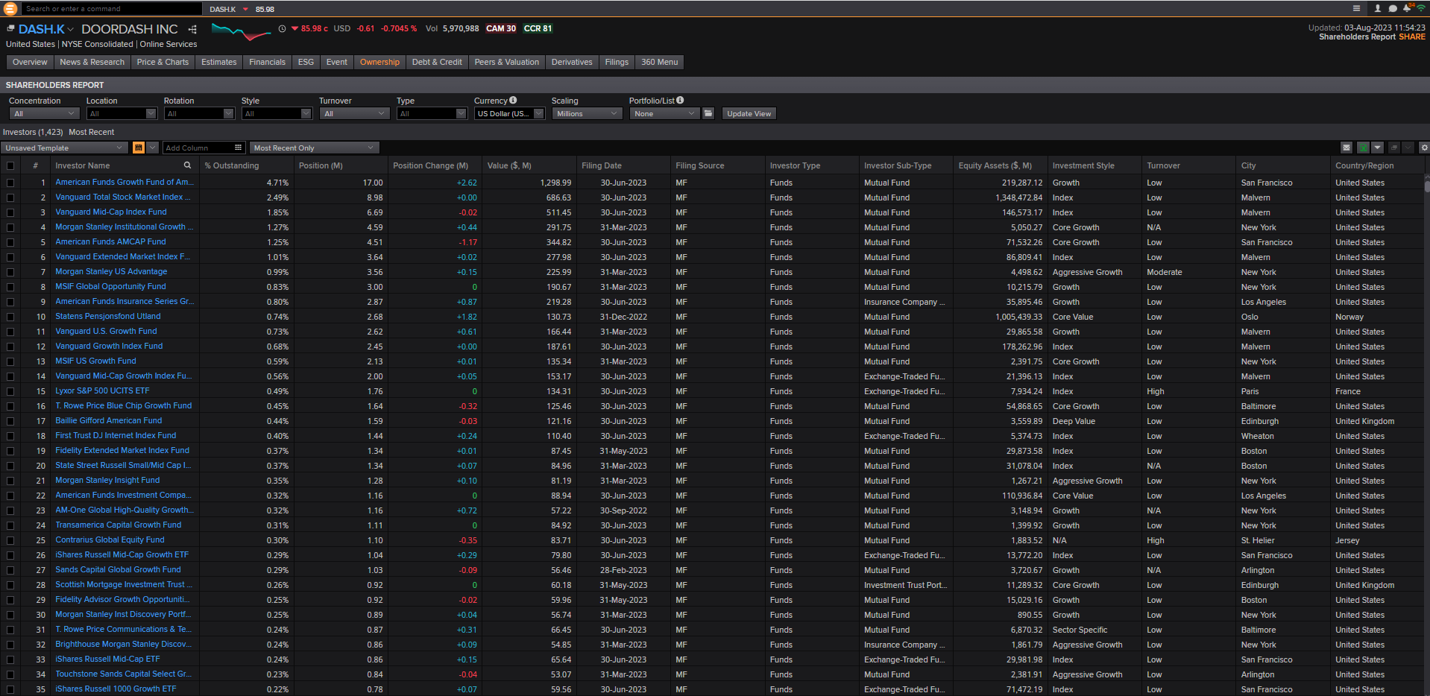The width and height of the screenshot is (1430, 696).
Task: Open the report settings gear icon
Action: (x=1424, y=148)
